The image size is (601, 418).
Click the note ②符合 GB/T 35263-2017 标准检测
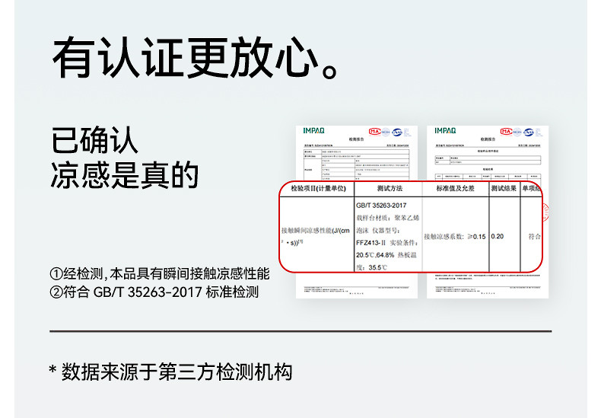pyautogui.click(x=154, y=292)
